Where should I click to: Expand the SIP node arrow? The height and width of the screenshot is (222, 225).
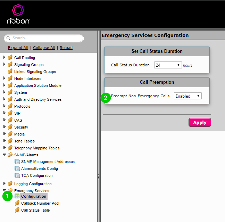(4, 113)
